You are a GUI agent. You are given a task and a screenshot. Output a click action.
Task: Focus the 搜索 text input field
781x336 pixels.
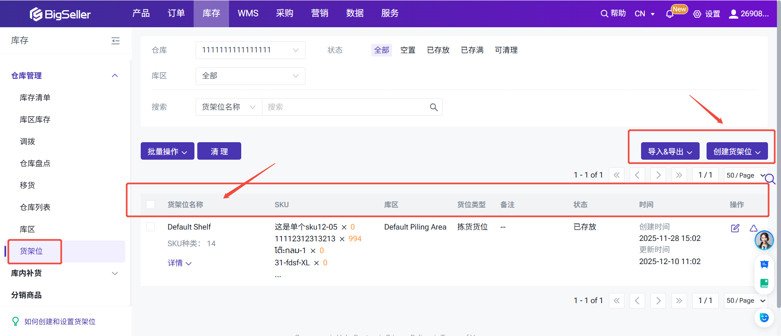pyautogui.click(x=346, y=107)
